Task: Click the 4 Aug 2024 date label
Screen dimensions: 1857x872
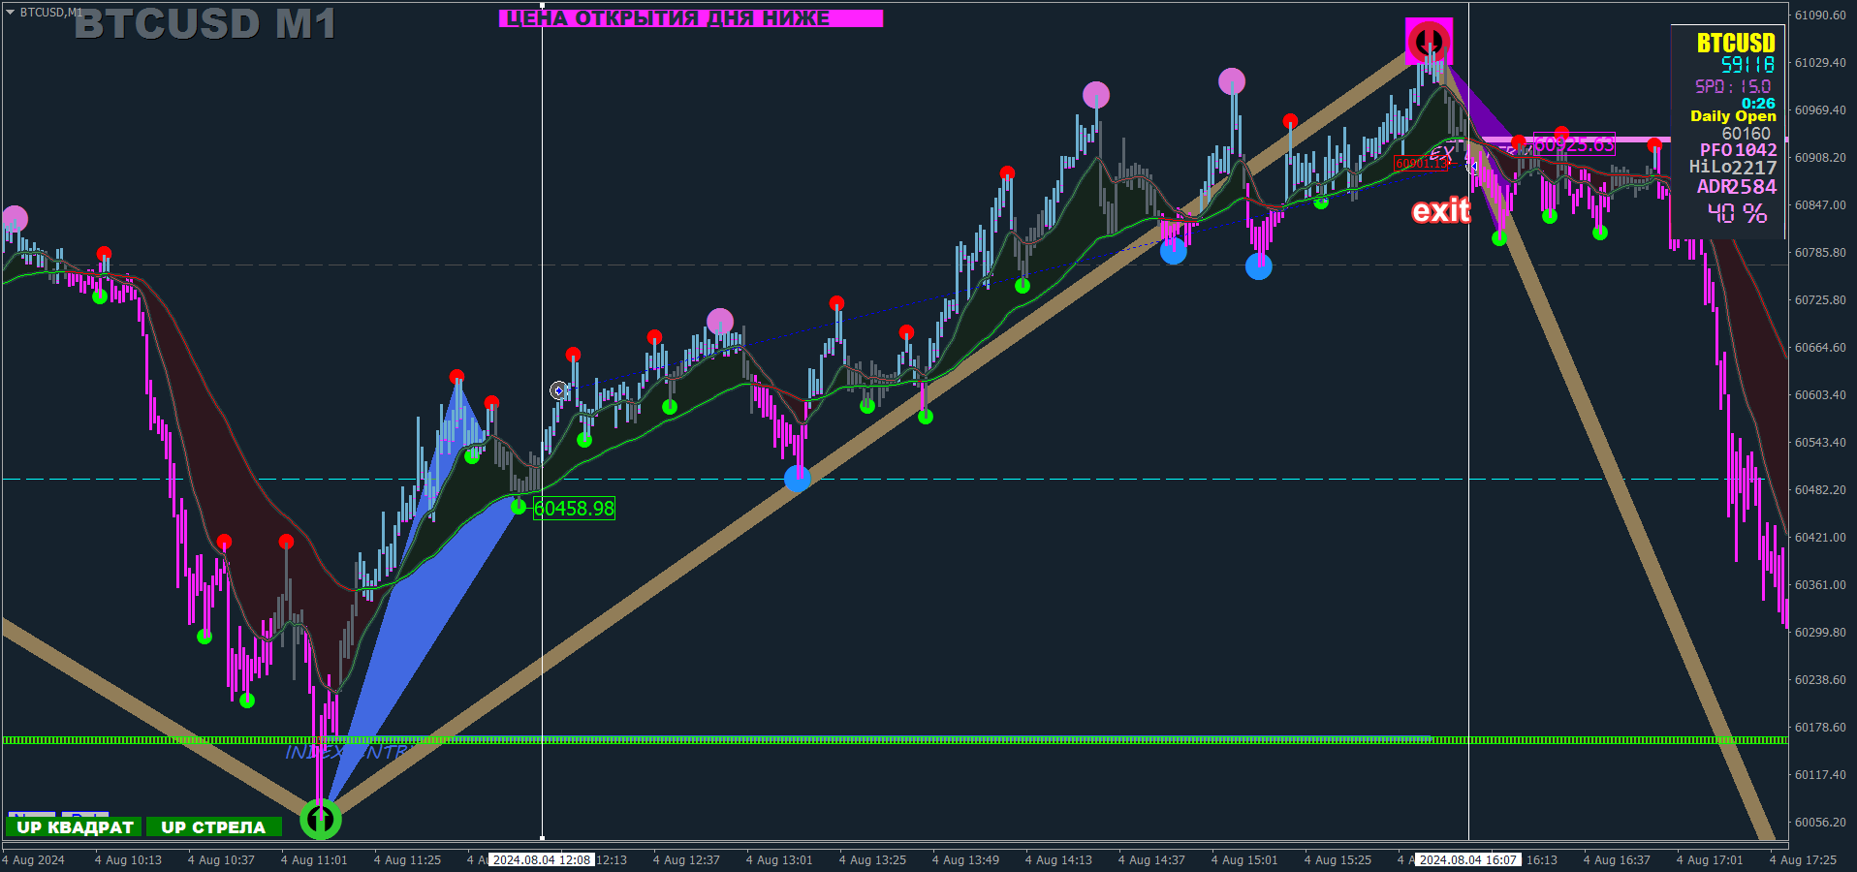Action: coord(34,860)
